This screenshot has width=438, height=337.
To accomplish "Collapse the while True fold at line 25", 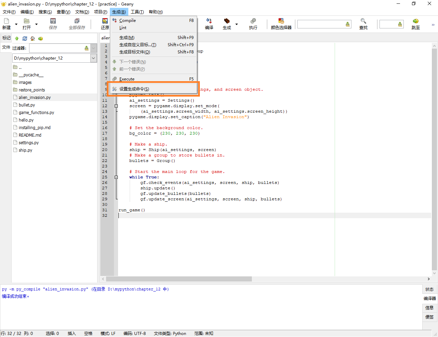I will click(x=116, y=177).
